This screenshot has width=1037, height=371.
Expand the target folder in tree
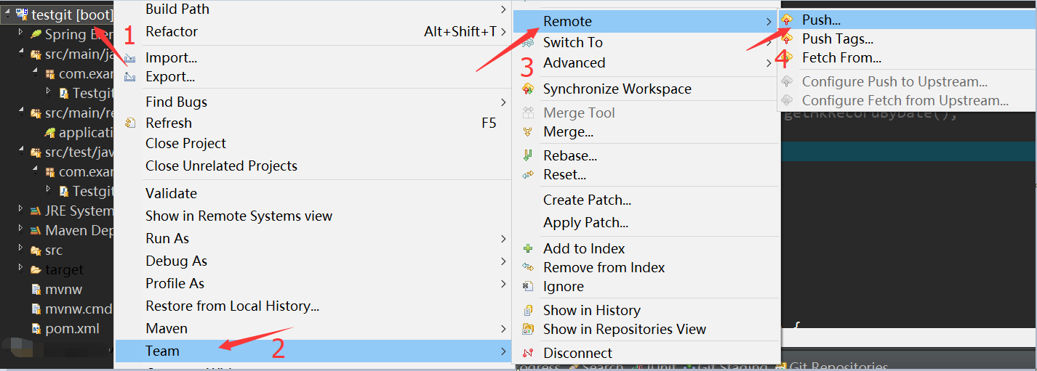[20, 269]
